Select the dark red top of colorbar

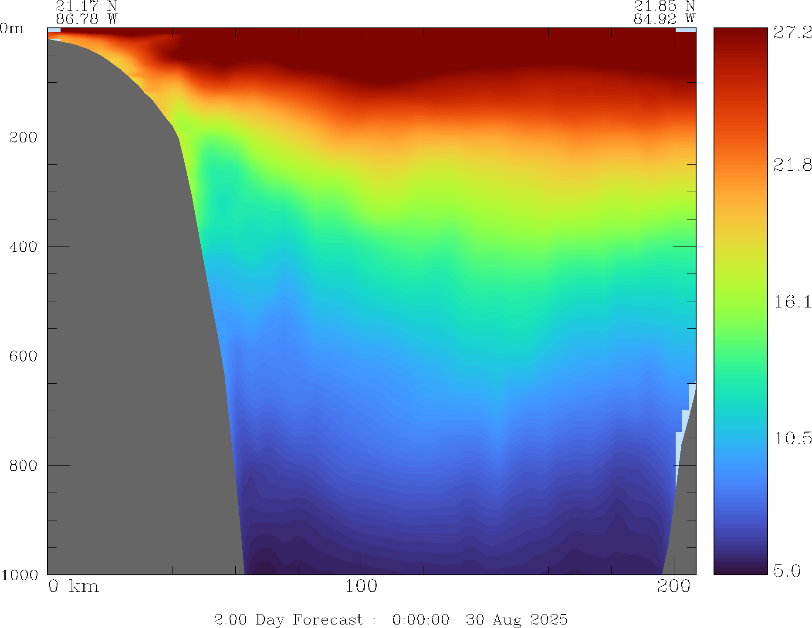pos(740,35)
